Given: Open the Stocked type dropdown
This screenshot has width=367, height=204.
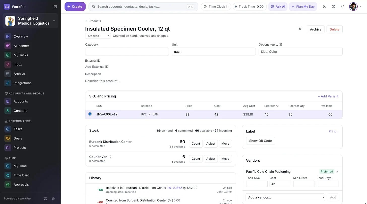Looking at the screenshot, I should [98, 36].
